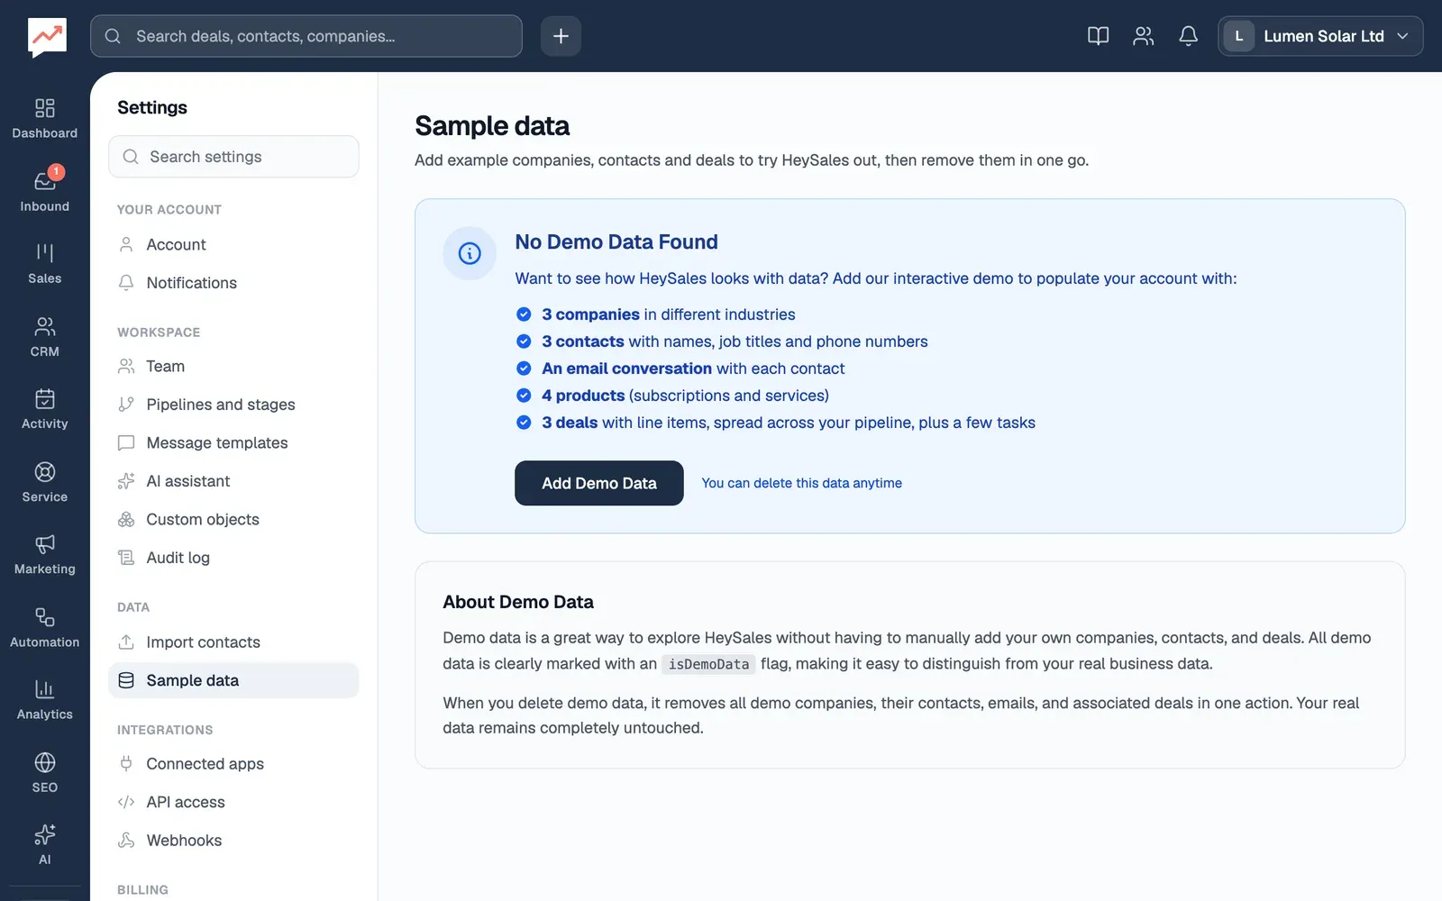Open Team settings
Viewport: 1442px width, 901px height.
pyautogui.click(x=233, y=367)
